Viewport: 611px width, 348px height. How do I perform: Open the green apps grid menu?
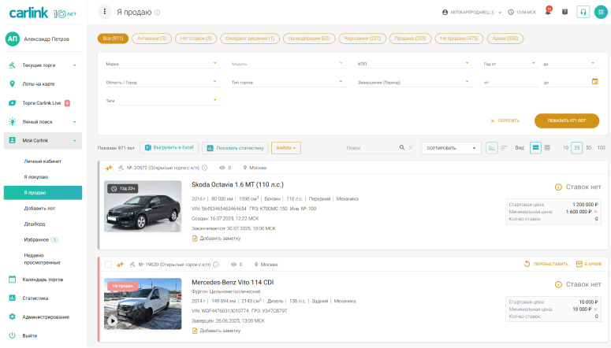[600, 12]
